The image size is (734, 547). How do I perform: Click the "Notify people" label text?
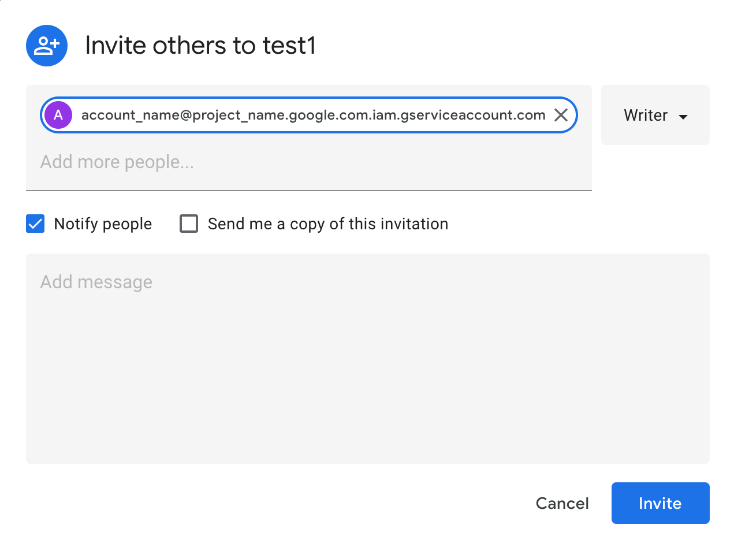click(103, 224)
